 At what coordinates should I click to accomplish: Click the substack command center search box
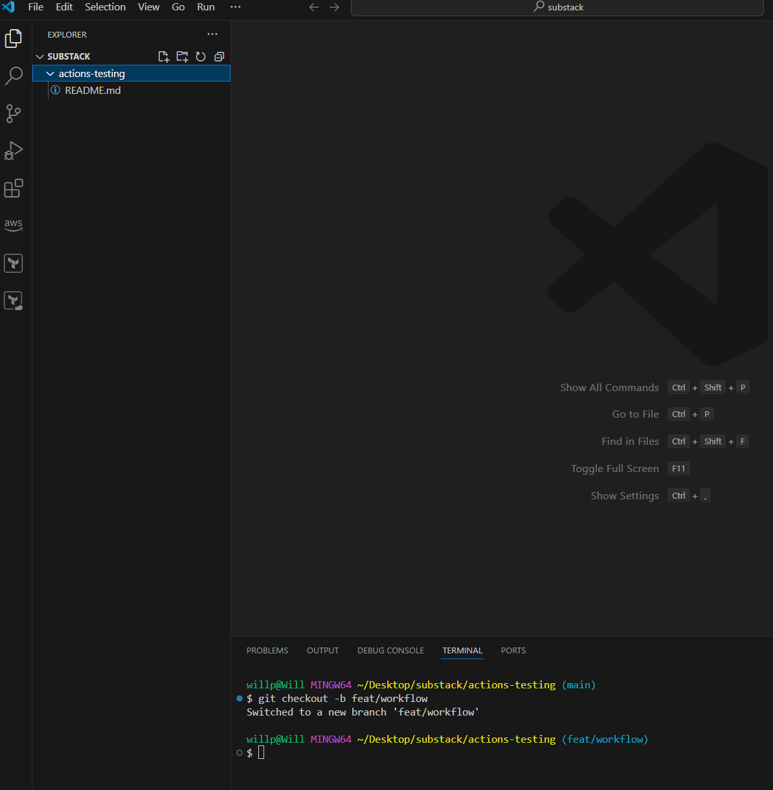coord(557,7)
